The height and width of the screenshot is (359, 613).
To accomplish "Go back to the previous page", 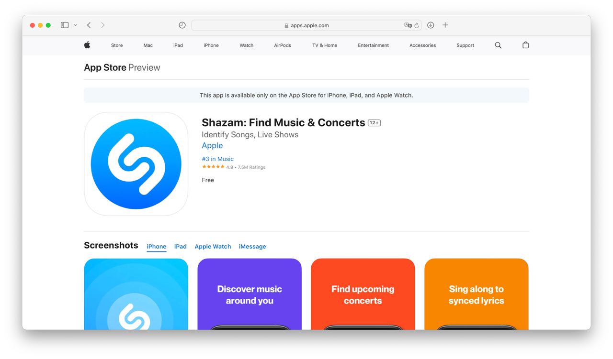I will coord(89,25).
